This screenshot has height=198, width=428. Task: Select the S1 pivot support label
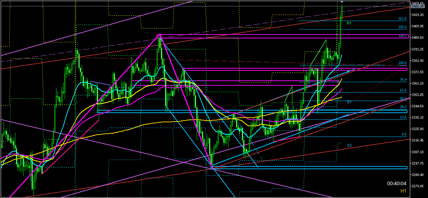(x=349, y=102)
